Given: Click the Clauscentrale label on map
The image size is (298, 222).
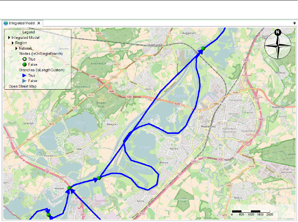Looking at the screenshot, I should 101,201.
